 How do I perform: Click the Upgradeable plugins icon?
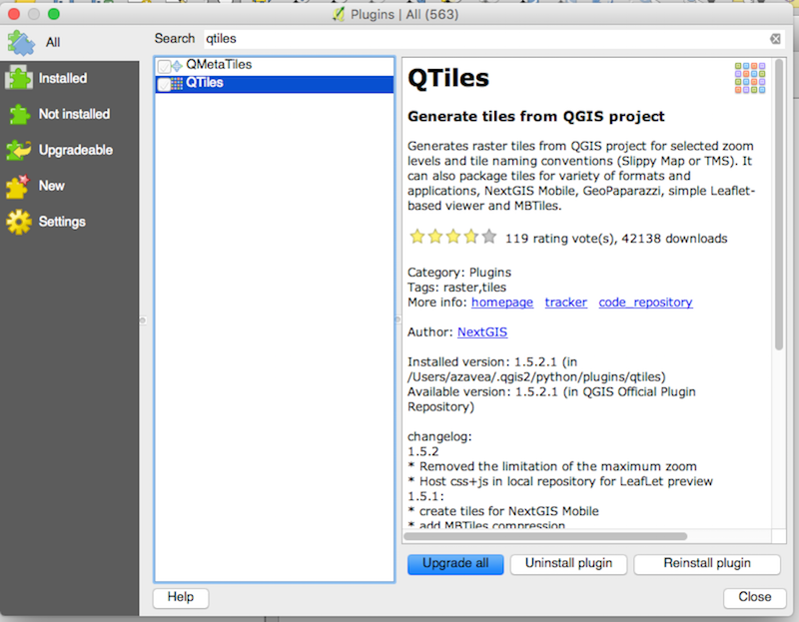pyautogui.click(x=19, y=150)
